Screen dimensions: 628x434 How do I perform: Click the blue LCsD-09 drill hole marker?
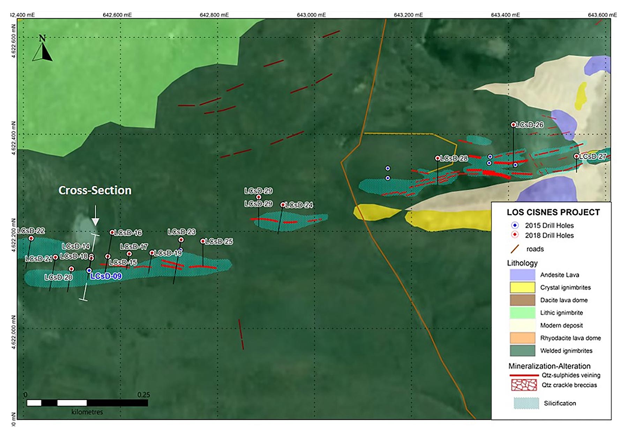pos(89,270)
